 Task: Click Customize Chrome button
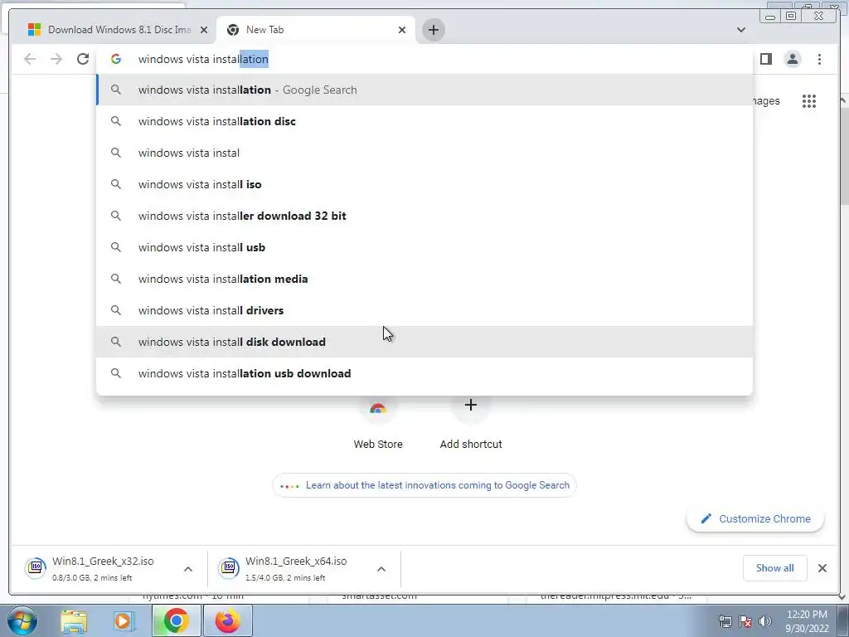(755, 518)
